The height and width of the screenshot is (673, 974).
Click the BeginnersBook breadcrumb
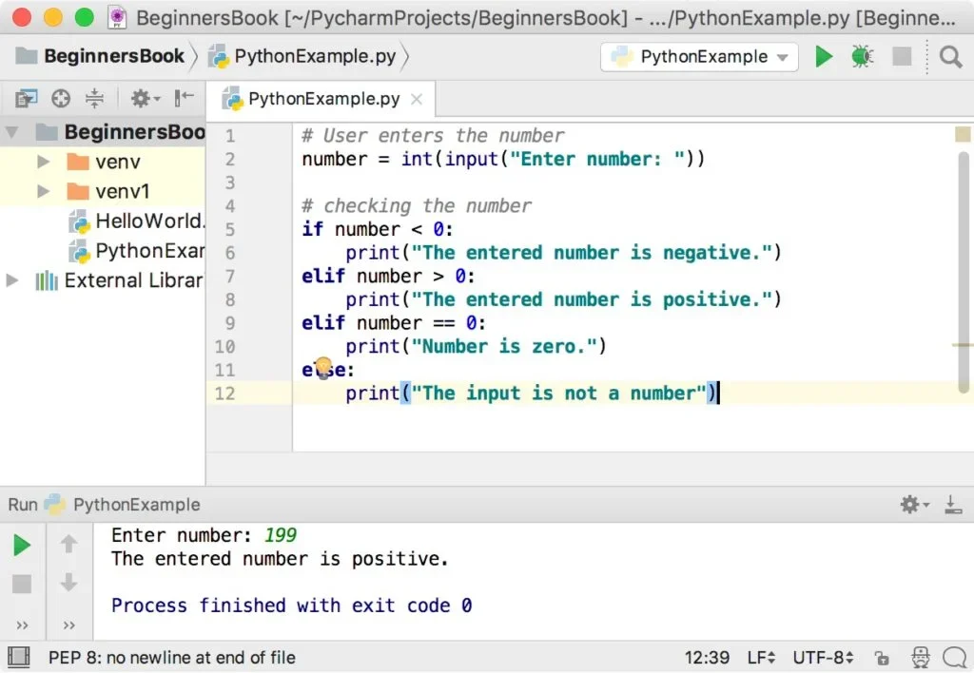tap(100, 56)
